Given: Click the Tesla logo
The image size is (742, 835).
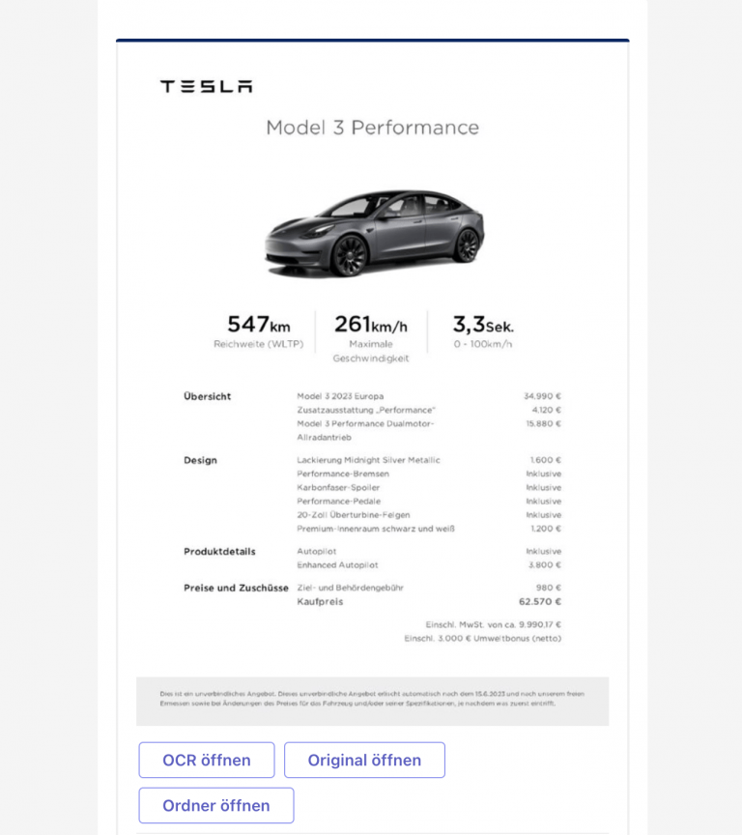Looking at the screenshot, I should tap(207, 86).
